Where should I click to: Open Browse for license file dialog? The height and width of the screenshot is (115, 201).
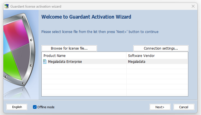69,48
